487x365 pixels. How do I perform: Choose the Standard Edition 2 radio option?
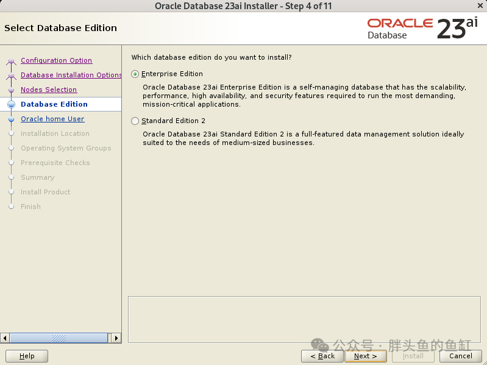click(x=135, y=121)
